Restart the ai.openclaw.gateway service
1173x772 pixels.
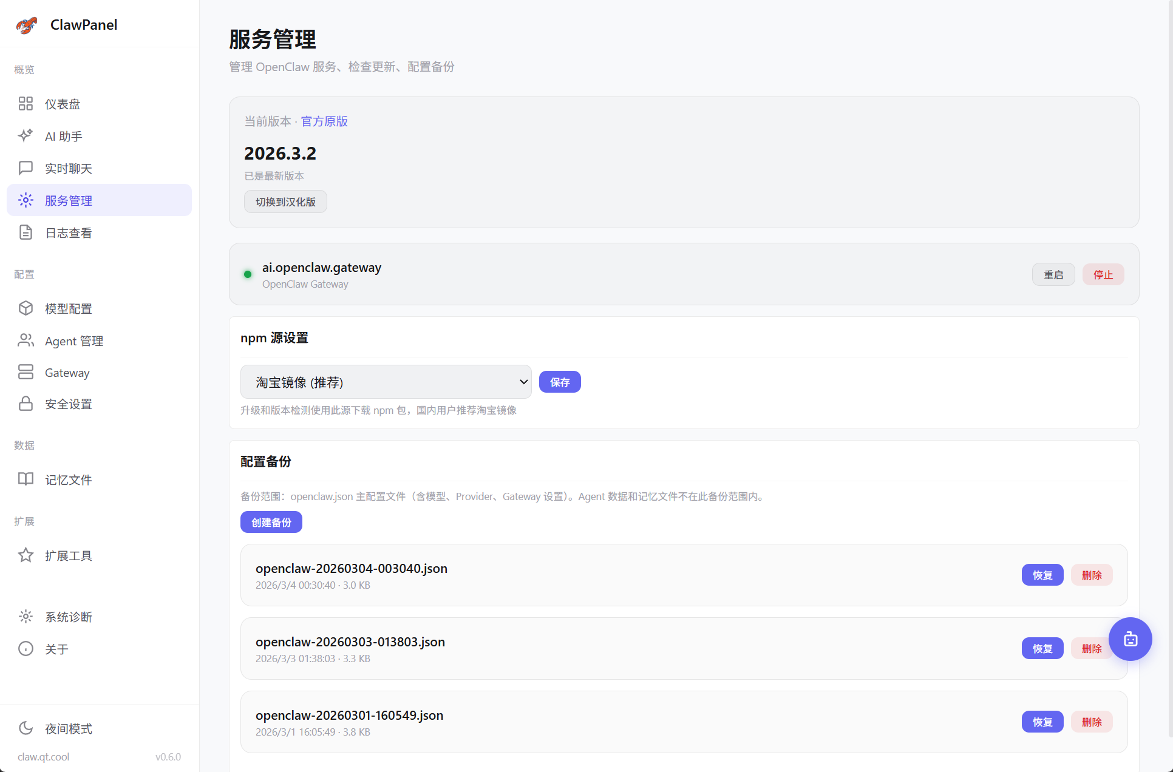pos(1053,274)
